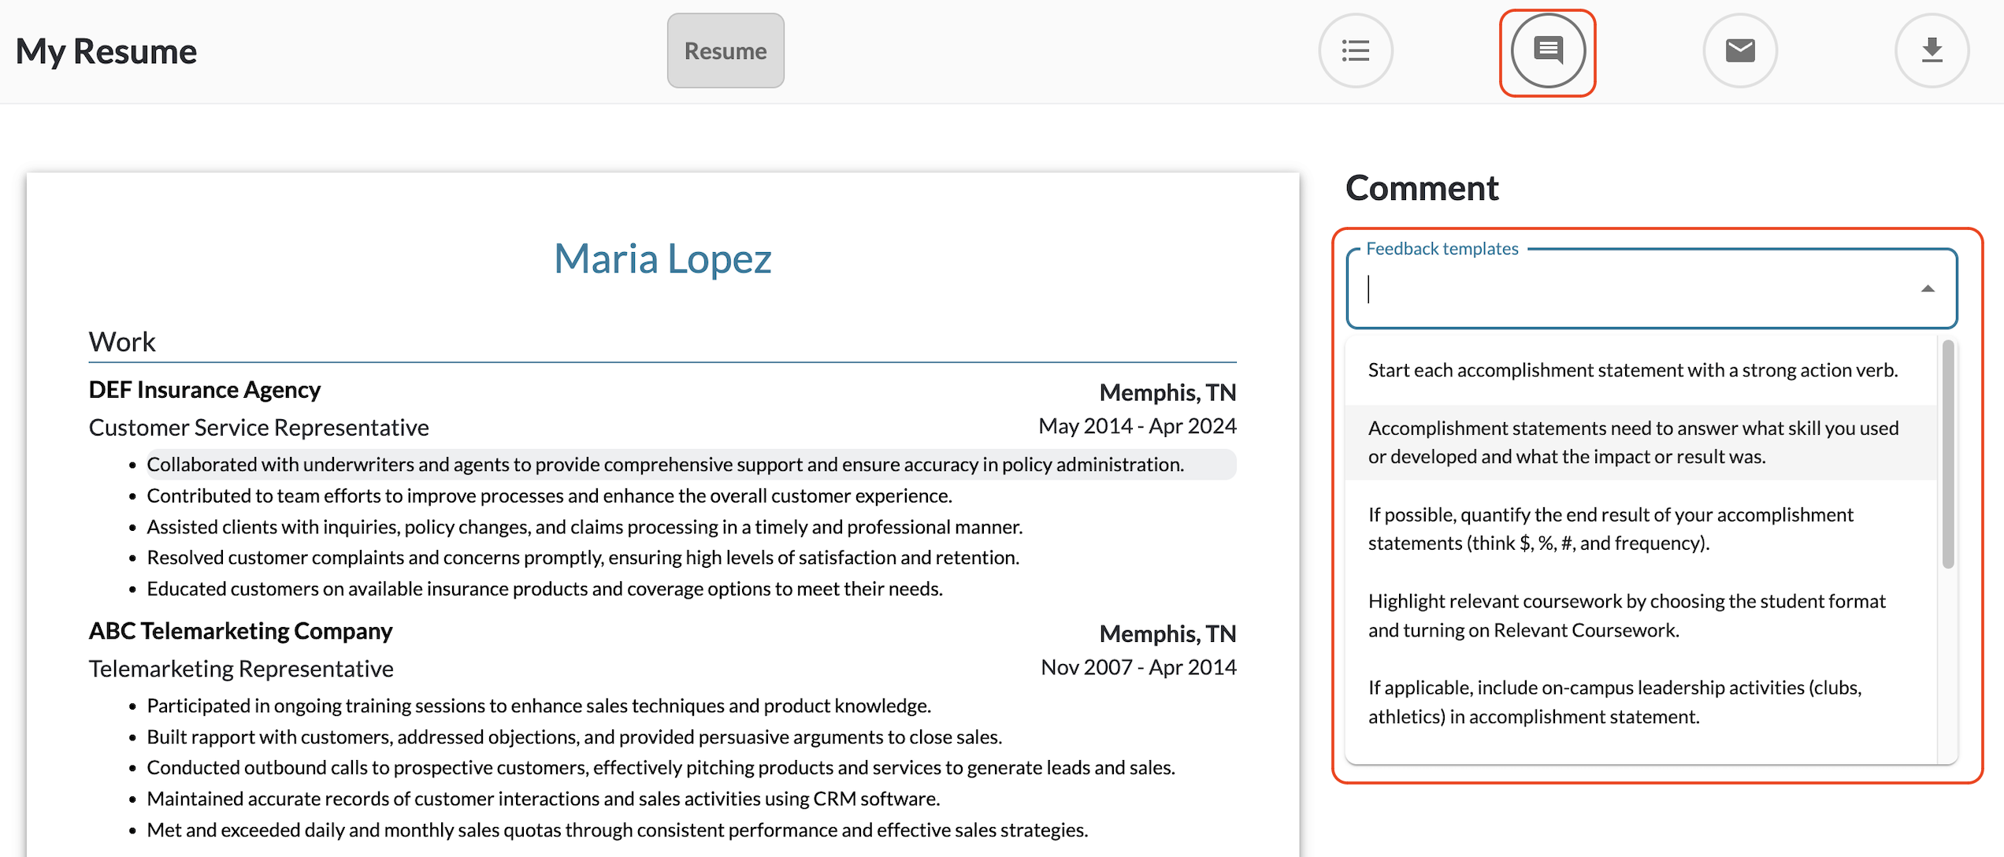Click the 'Contributed to team efforts' bullet
The height and width of the screenshot is (857, 2004).
[549, 496]
